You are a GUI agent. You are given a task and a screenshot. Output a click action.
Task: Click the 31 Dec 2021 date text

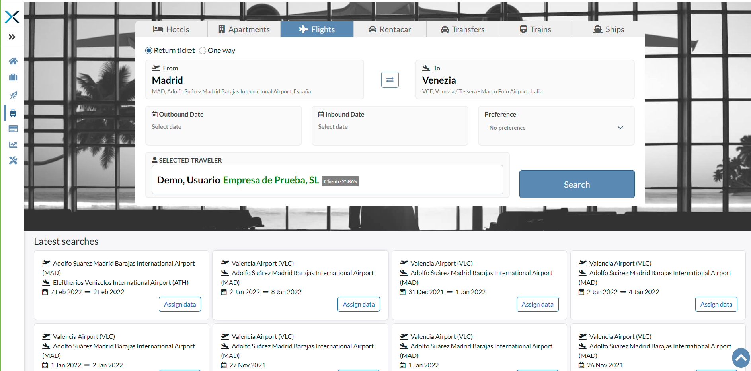pos(426,292)
